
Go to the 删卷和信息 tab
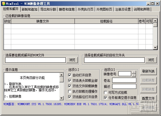(67, 9)
